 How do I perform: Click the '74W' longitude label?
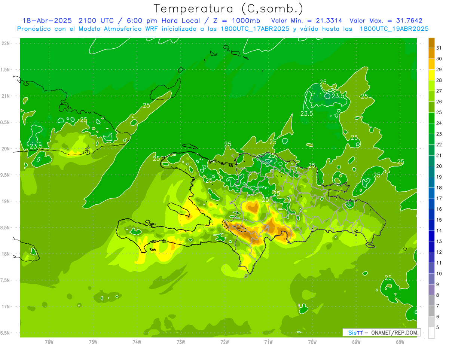pyautogui.click(x=137, y=342)
